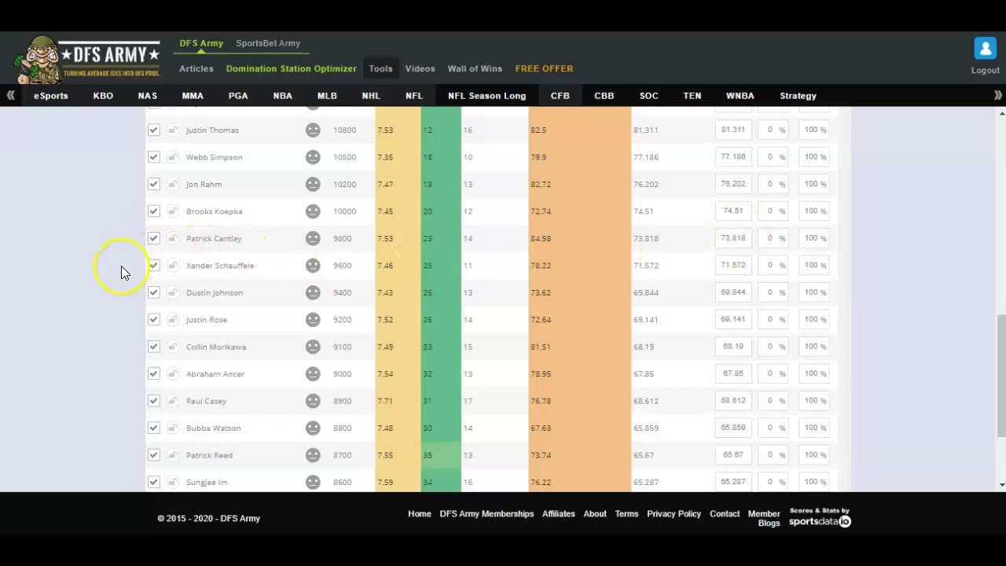Toggle the Dustin Johnson checkbox
This screenshot has width=1006, height=566.
153,292
